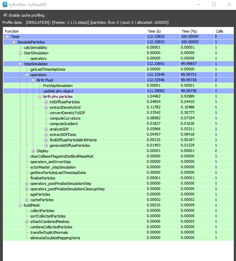Click percentage value 99.06738

click(189, 91)
